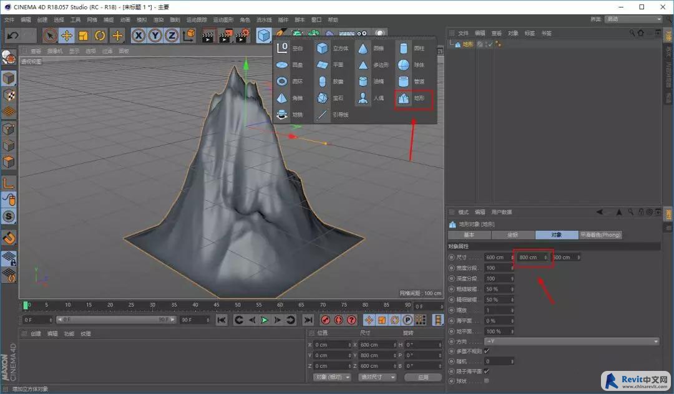Viewport: 674px width, 394px height.
Task: Click the timeline preview range slider bar
Action: (x=116, y=320)
